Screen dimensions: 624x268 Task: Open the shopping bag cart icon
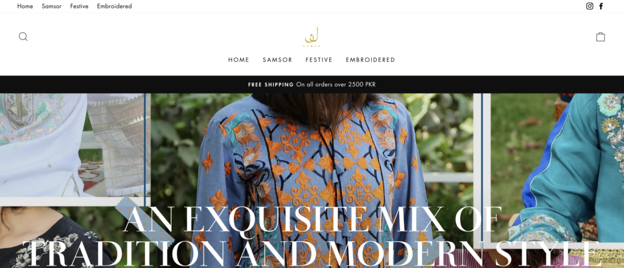click(x=600, y=37)
